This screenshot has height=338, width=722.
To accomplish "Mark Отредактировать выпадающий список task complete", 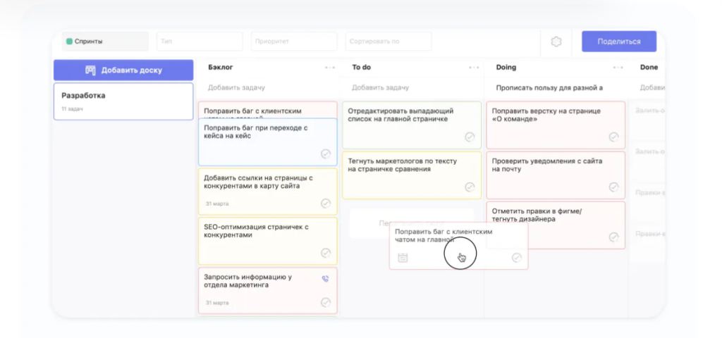I will 470,137.
